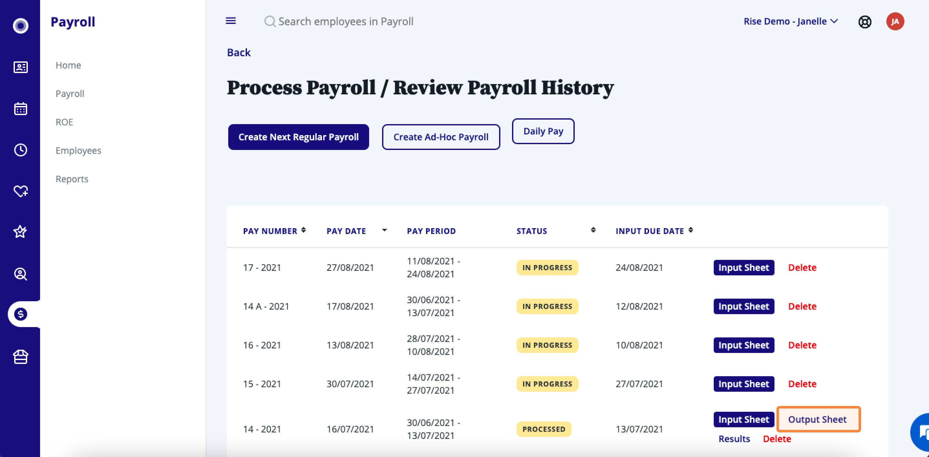Click pay number 17 - 2021 cell
The height and width of the screenshot is (457, 929).
click(x=262, y=268)
